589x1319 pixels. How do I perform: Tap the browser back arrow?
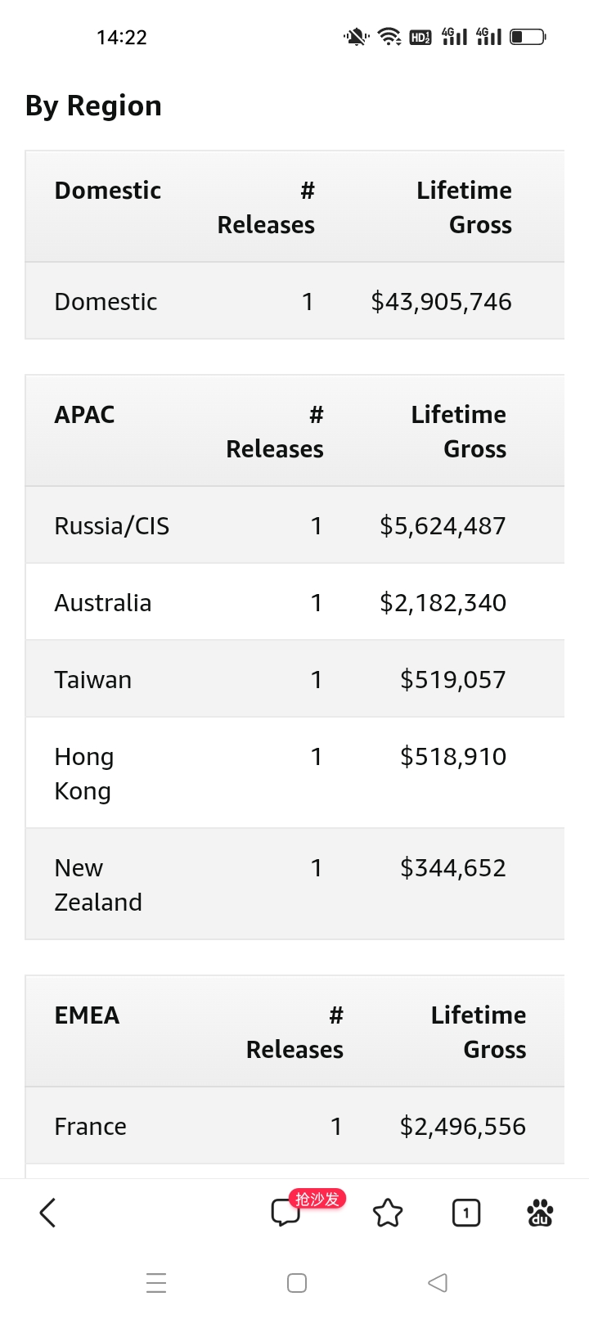point(47,1213)
